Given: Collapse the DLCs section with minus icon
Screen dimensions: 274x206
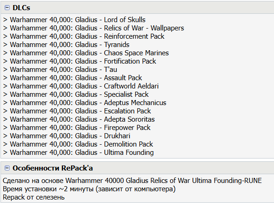Looking at the screenshot, I should 7,8.
